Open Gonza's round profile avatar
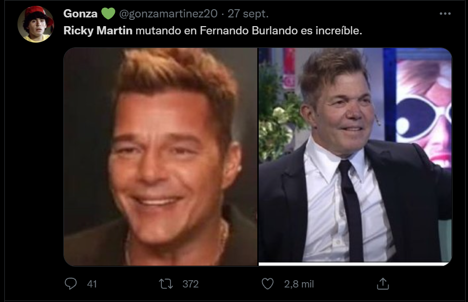The height and width of the screenshot is (302, 468). click(35, 24)
